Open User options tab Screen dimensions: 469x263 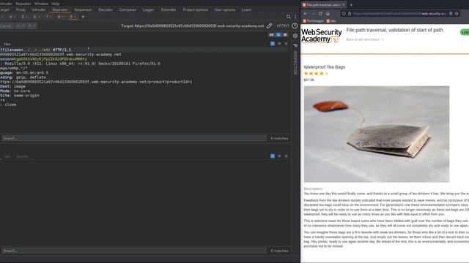coord(225,9)
